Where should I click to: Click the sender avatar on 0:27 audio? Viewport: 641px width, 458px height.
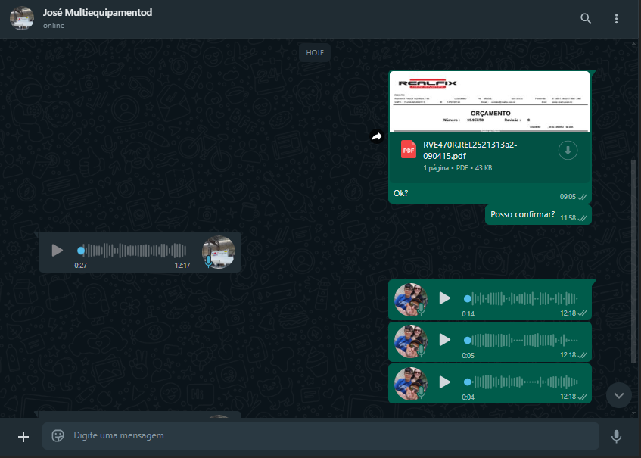219,251
